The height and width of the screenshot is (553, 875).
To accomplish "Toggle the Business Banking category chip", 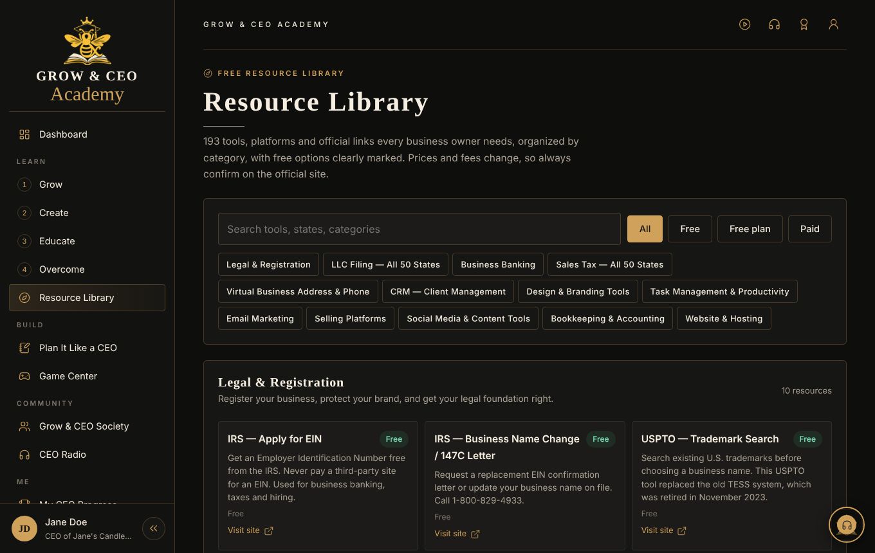I will [498, 264].
